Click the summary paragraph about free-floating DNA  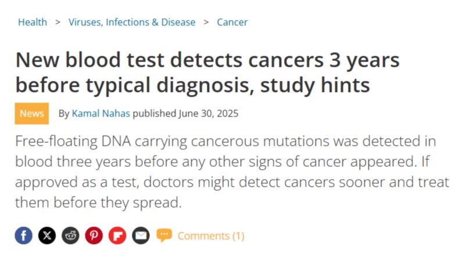(x=232, y=172)
